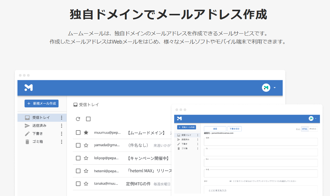Open the three-dot menu beside large 受信トレイ
This screenshot has height=196, width=330.
[x=62, y=118]
